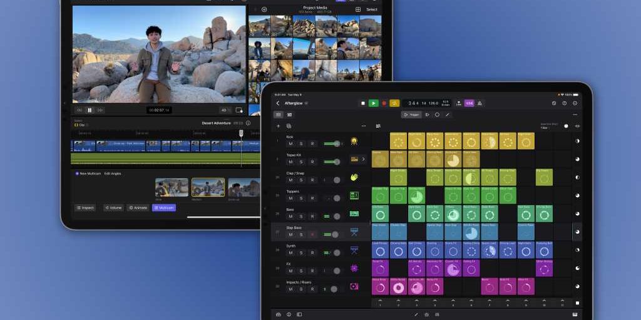
Task: Go back from the Afterglow project
Action: click(278, 103)
